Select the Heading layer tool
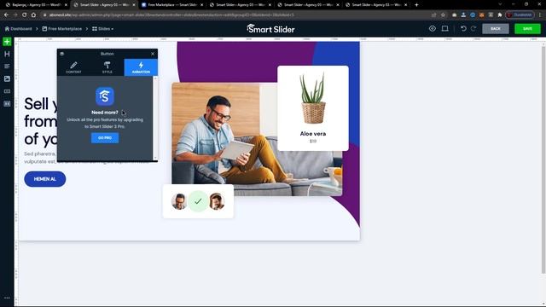Screen dimensions: 546x307 coord(7,54)
